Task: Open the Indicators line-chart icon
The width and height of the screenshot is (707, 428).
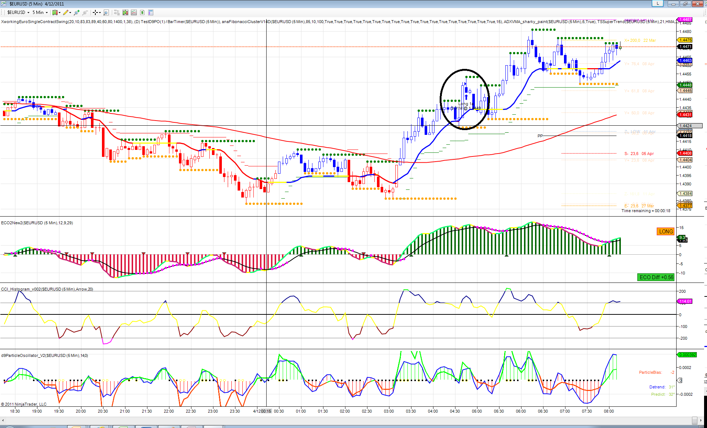Action: pyautogui.click(x=134, y=12)
